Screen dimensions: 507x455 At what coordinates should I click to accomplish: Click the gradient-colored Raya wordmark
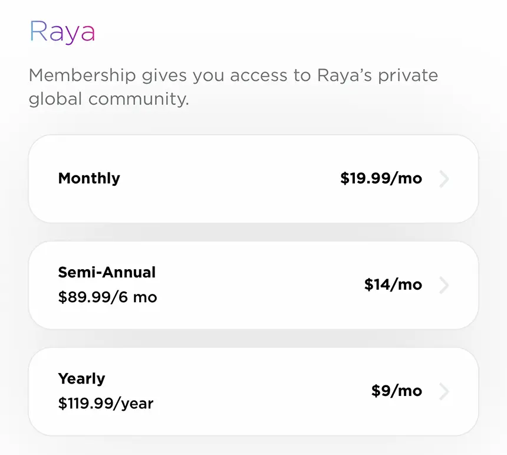(62, 32)
